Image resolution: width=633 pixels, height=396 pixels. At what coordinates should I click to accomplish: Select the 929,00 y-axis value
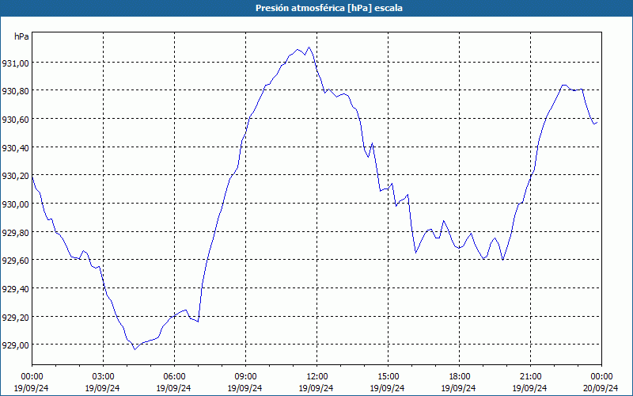click(x=15, y=345)
